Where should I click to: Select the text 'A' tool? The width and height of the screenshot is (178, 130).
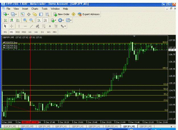point(50,26)
